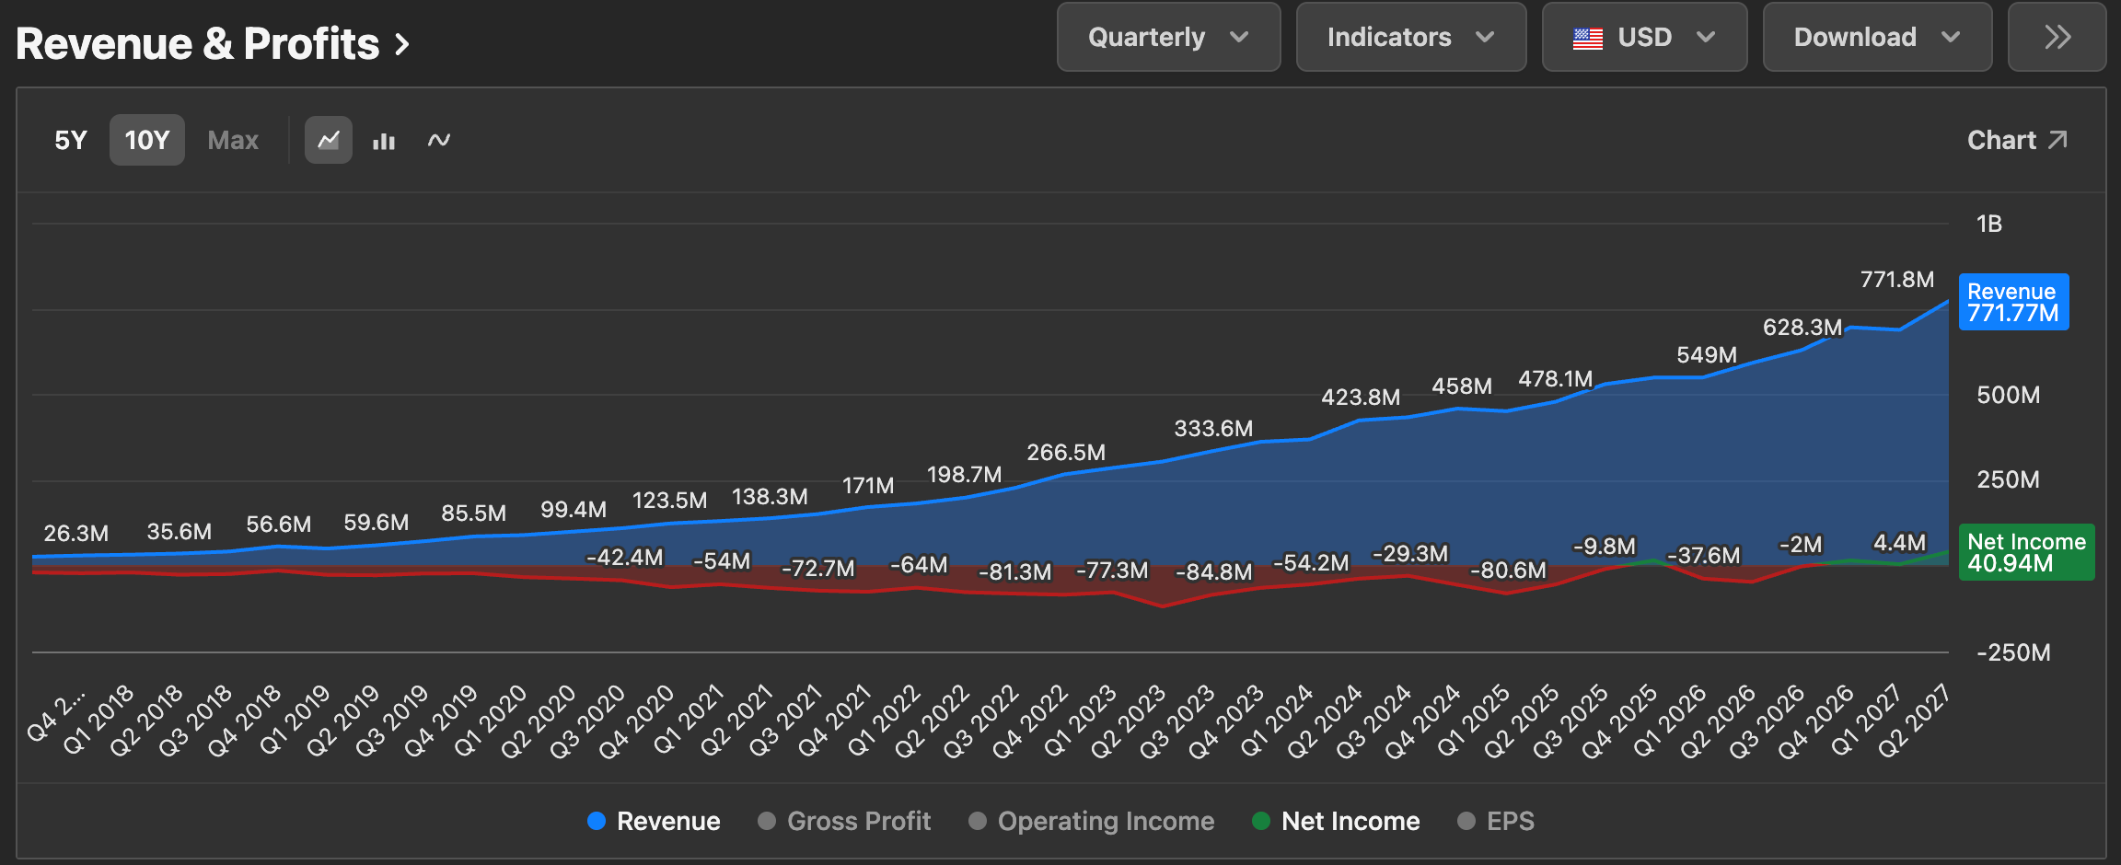This screenshot has width=2121, height=865.
Task: Click the arrow icon beside Chart
Action: click(x=2058, y=140)
